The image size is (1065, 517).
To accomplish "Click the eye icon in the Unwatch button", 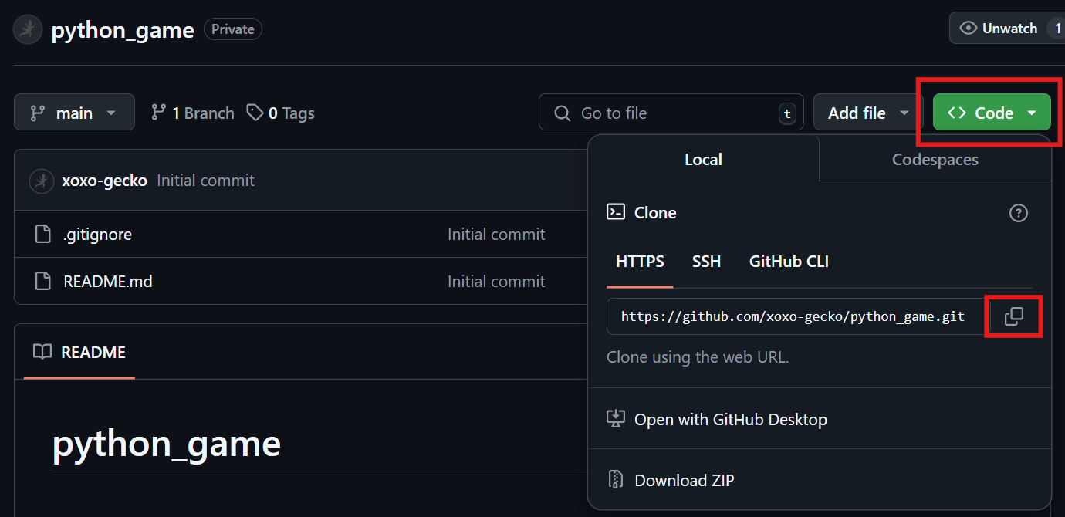I will pos(969,28).
